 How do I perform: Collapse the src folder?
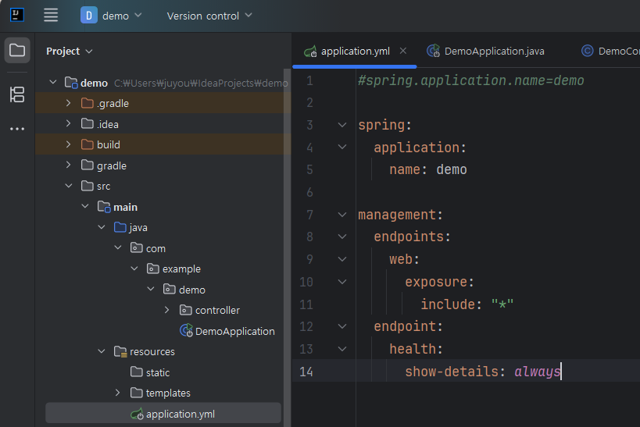coord(69,186)
